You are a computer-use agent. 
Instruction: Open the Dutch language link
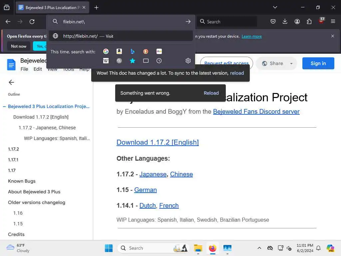point(148,205)
